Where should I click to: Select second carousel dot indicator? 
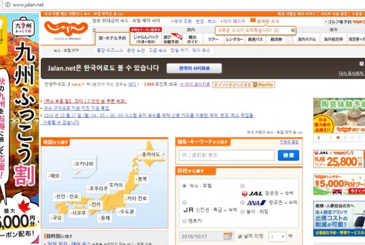(x=338, y=137)
